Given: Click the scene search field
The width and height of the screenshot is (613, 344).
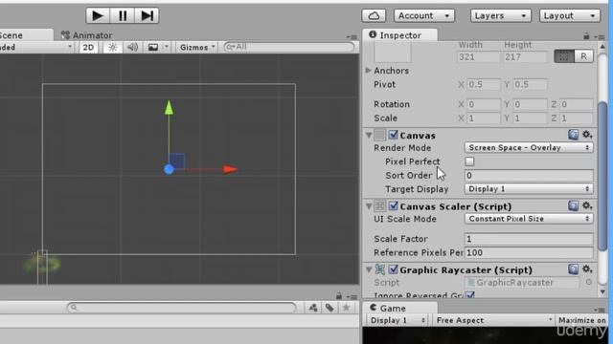Looking at the screenshot, I should (x=289, y=47).
